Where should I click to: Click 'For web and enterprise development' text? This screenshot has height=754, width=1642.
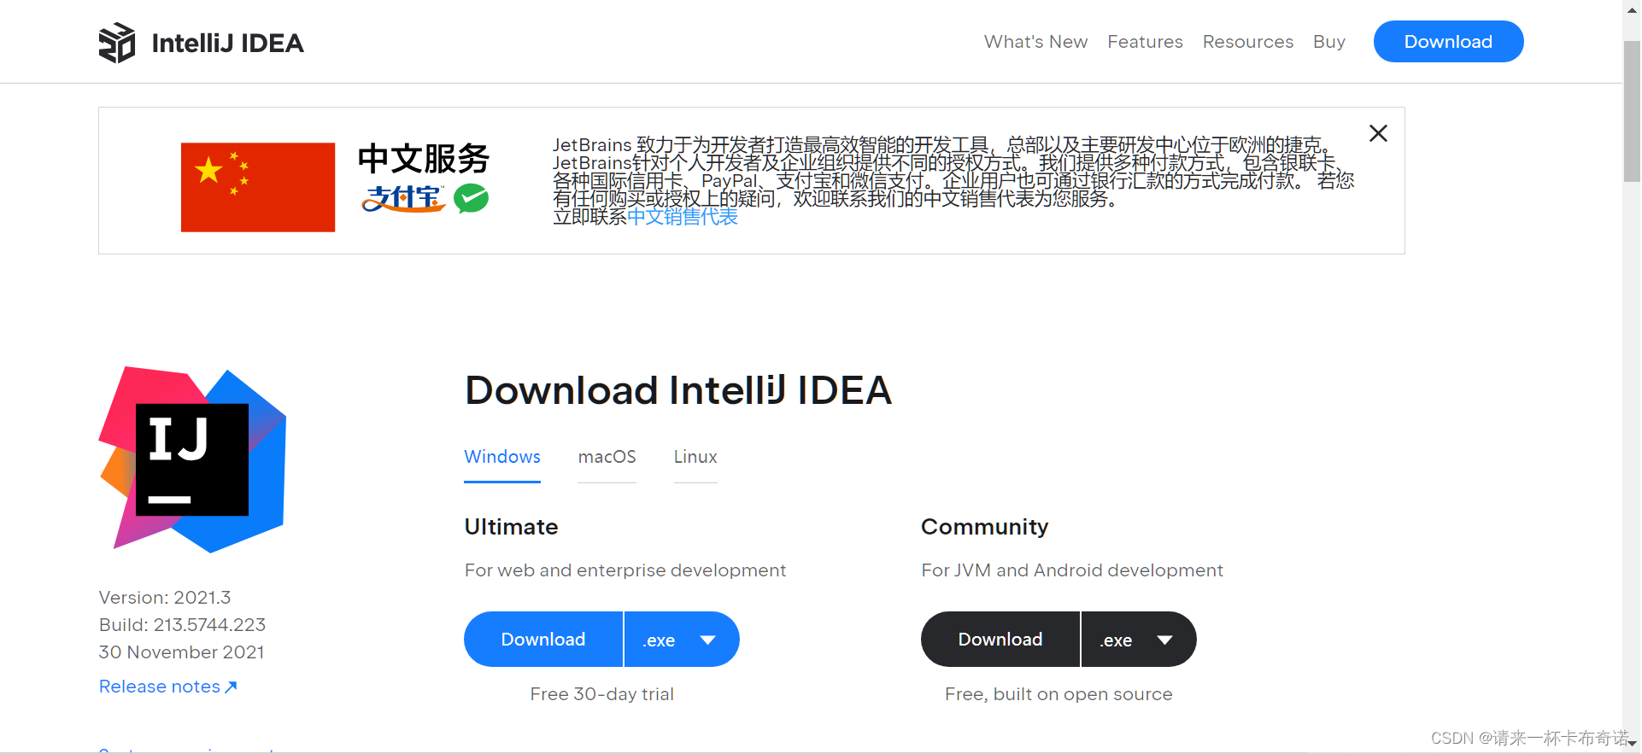coord(625,570)
